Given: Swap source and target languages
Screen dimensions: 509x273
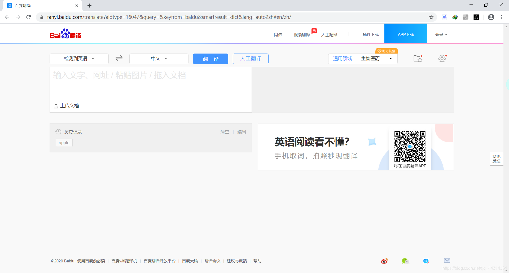Looking at the screenshot, I should click(x=119, y=58).
